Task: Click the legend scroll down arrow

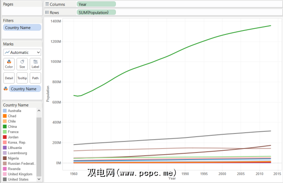Action: (39, 179)
